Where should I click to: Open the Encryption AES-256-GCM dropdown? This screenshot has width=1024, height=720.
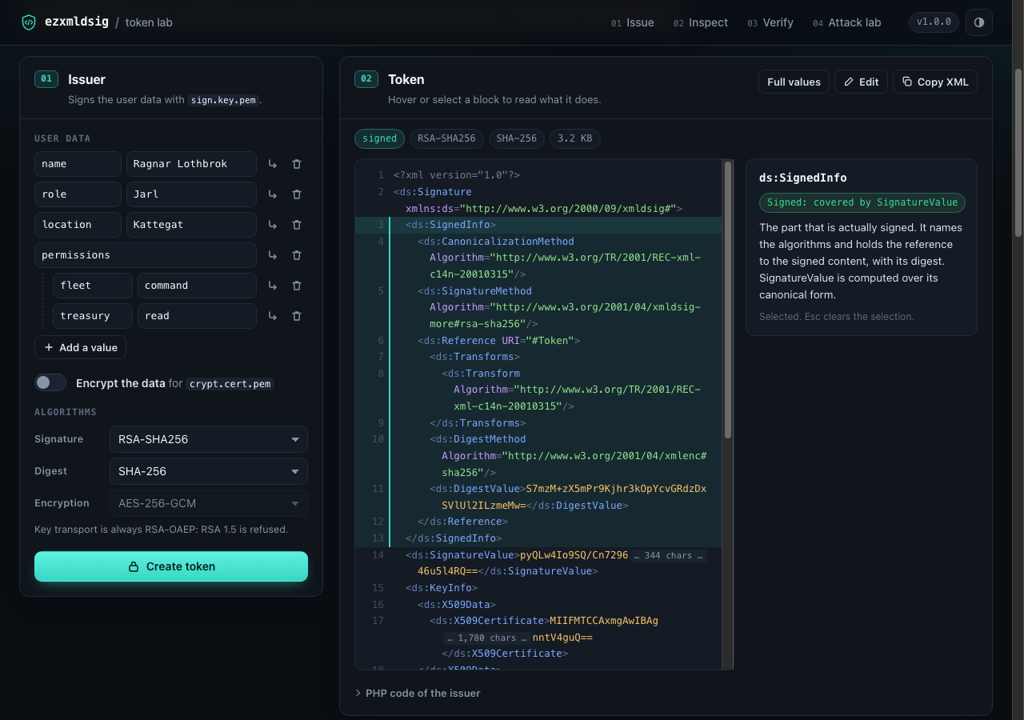click(208, 503)
